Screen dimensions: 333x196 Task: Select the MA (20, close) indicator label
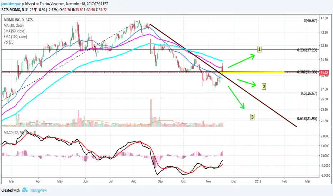pyautogui.click(x=14, y=25)
